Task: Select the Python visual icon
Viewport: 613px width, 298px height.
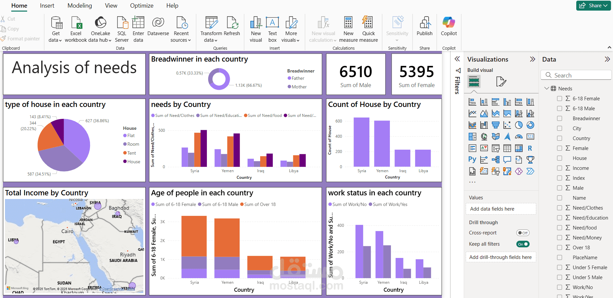Action: click(472, 160)
